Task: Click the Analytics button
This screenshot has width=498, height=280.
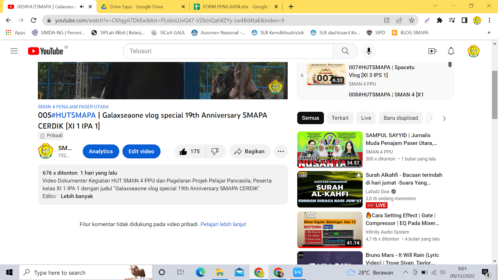Action: (x=101, y=152)
